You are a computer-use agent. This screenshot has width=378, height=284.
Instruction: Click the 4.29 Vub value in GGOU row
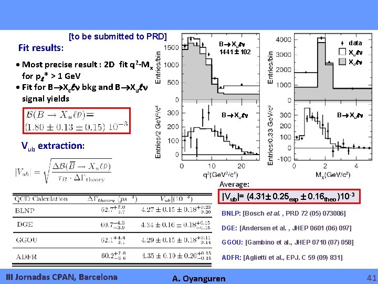[176, 240]
